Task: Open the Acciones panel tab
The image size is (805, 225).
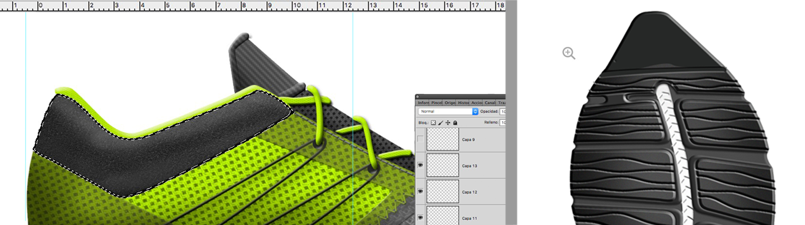Action: coord(477,103)
